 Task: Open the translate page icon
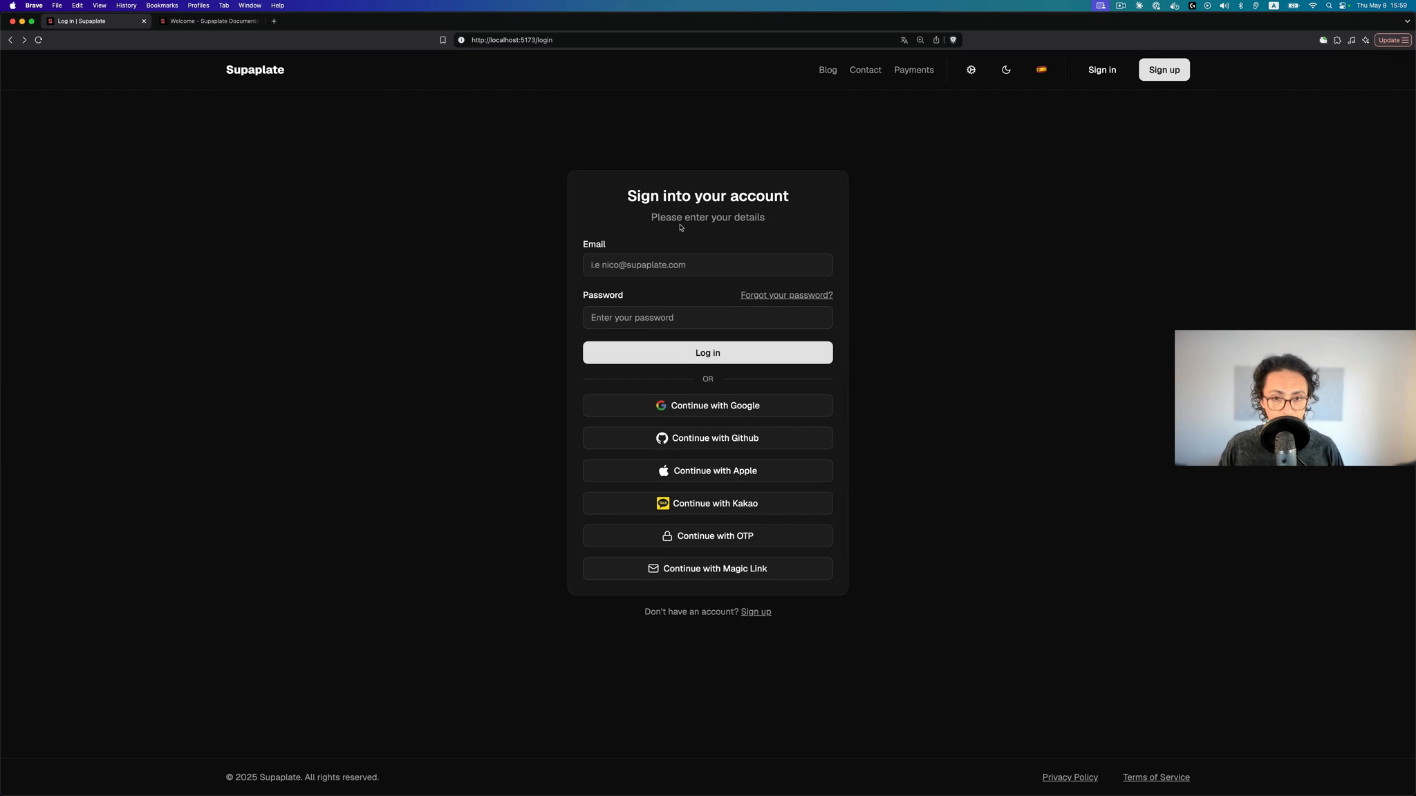click(x=904, y=40)
